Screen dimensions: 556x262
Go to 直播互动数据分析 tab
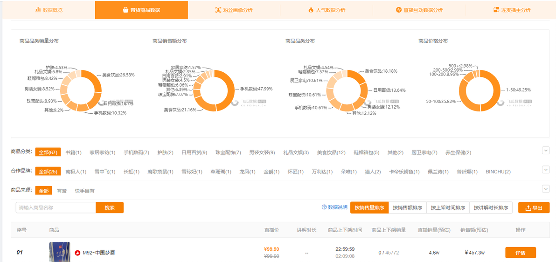(x=419, y=10)
